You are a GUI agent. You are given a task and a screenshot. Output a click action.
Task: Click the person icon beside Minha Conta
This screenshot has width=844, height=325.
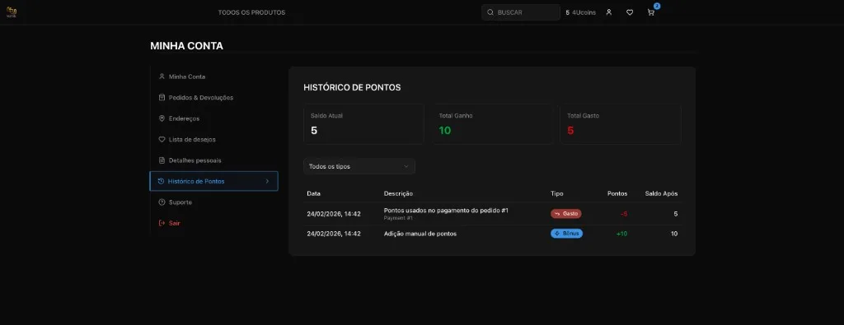162,77
